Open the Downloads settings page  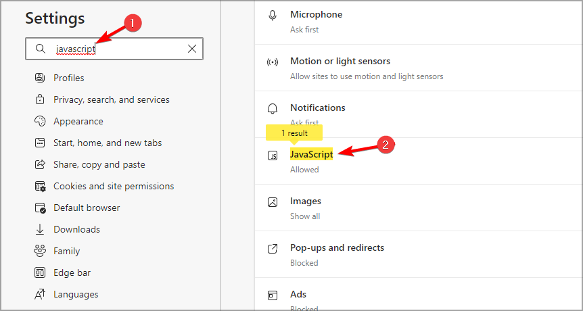point(76,229)
